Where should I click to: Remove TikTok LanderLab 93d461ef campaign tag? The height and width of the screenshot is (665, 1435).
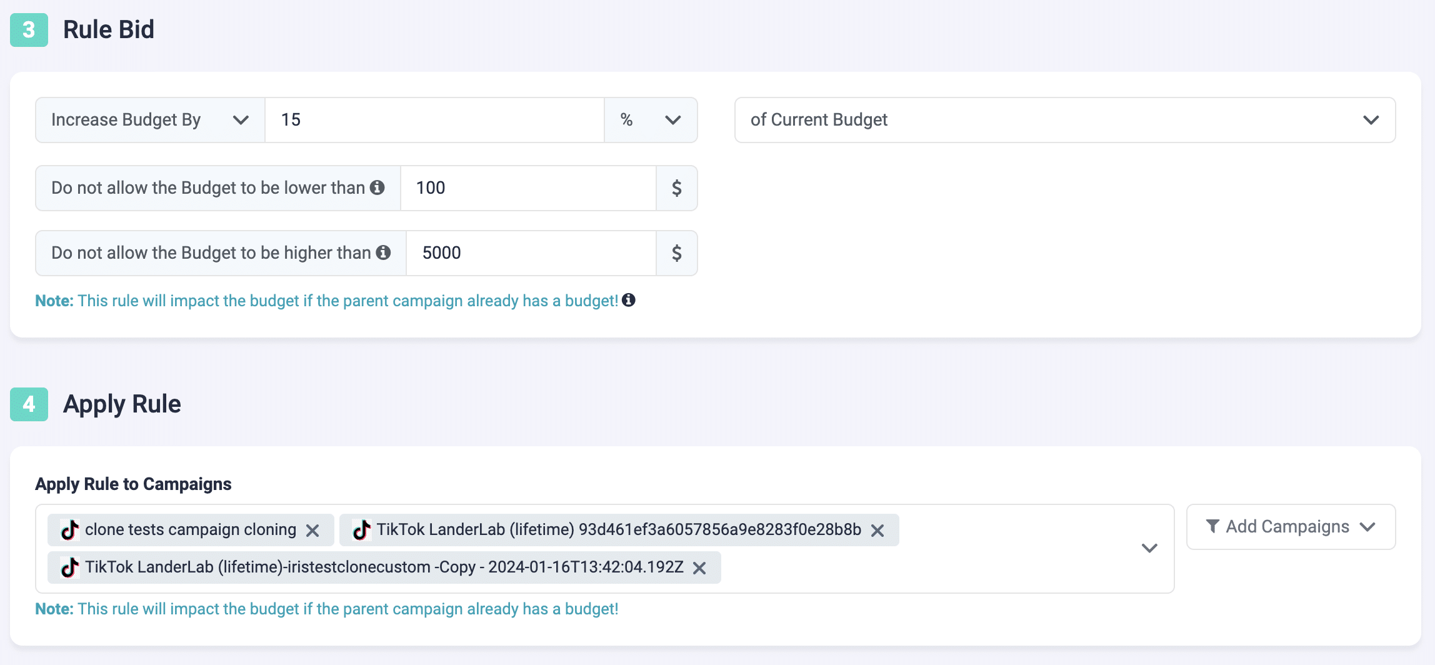[877, 531]
